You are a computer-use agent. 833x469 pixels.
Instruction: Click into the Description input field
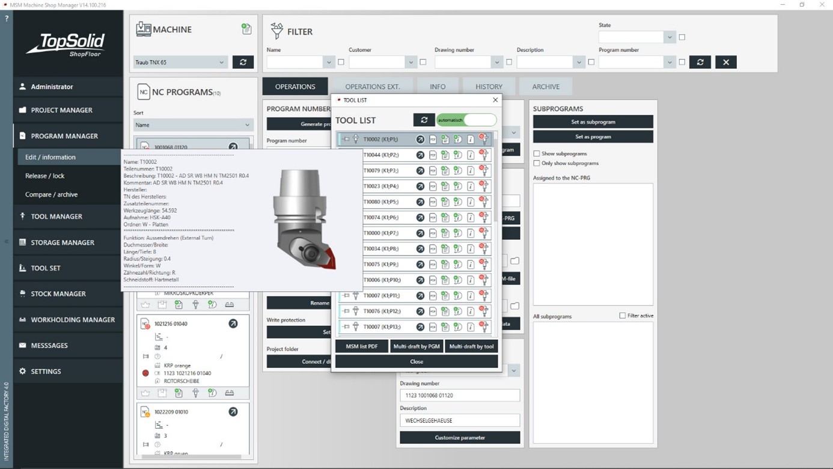tap(459, 420)
